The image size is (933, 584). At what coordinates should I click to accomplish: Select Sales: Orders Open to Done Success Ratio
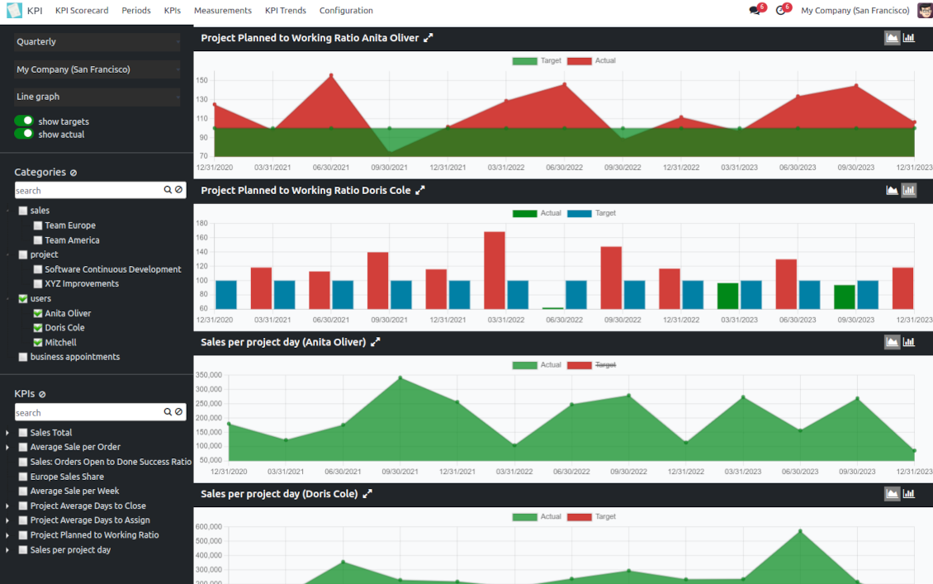pyautogui.click(x=111, y=462)
